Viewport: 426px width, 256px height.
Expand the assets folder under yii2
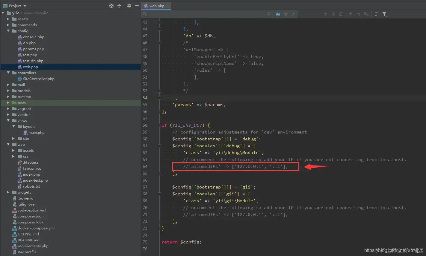click(8, 19)
